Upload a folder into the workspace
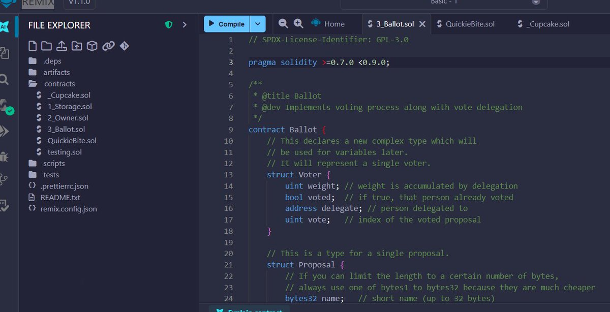 coord(77,46)
